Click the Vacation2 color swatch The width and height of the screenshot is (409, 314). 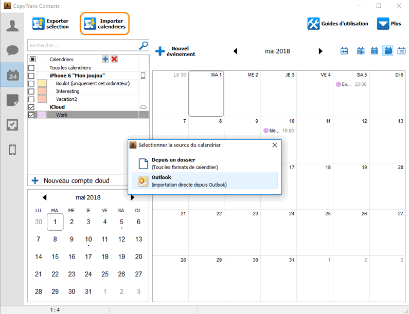[x=42, y=99]
